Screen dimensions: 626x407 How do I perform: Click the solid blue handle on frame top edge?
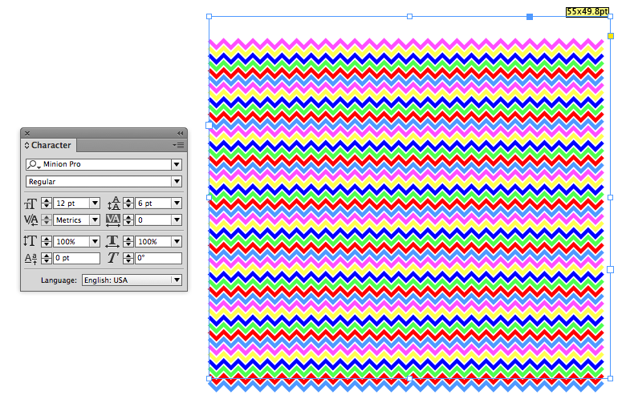(529, 16)
